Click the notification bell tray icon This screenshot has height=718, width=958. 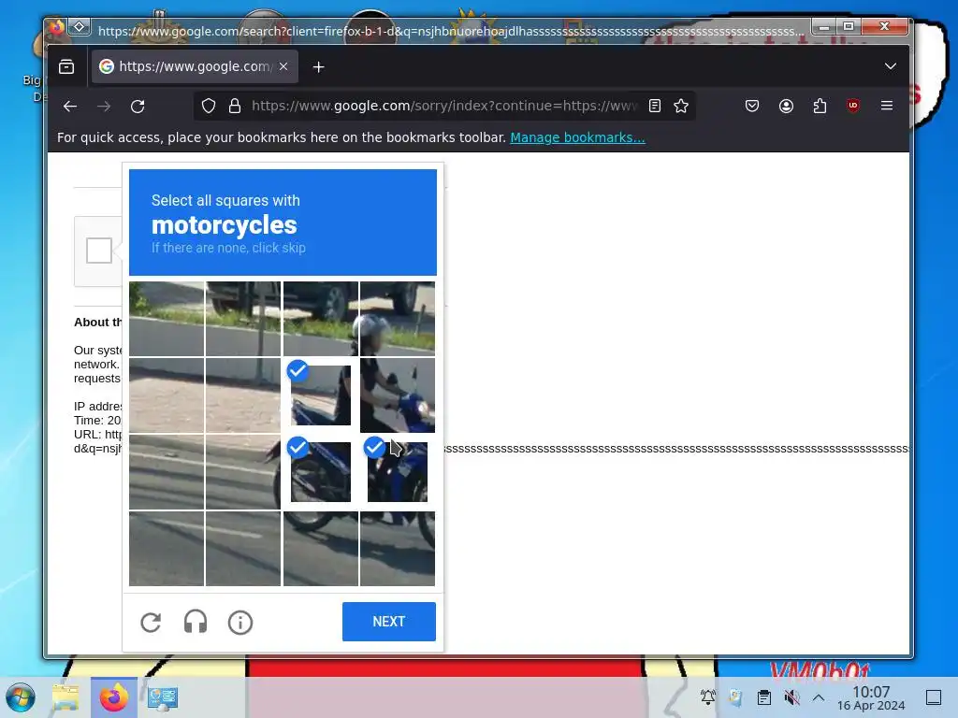click(x=708, y=696)
